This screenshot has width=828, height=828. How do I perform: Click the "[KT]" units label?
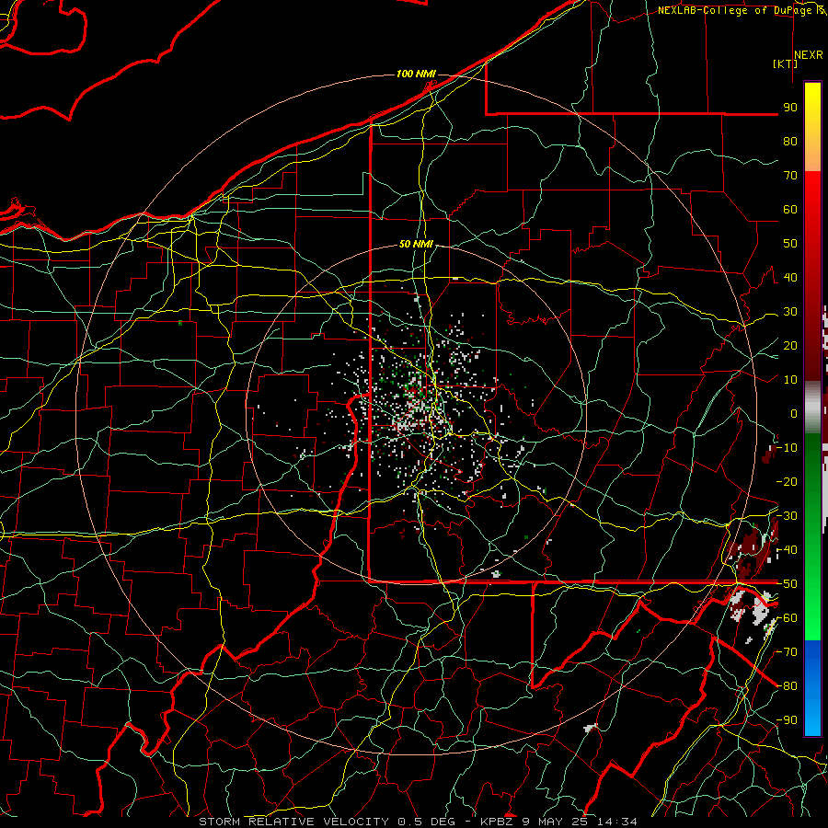(786, 63)
